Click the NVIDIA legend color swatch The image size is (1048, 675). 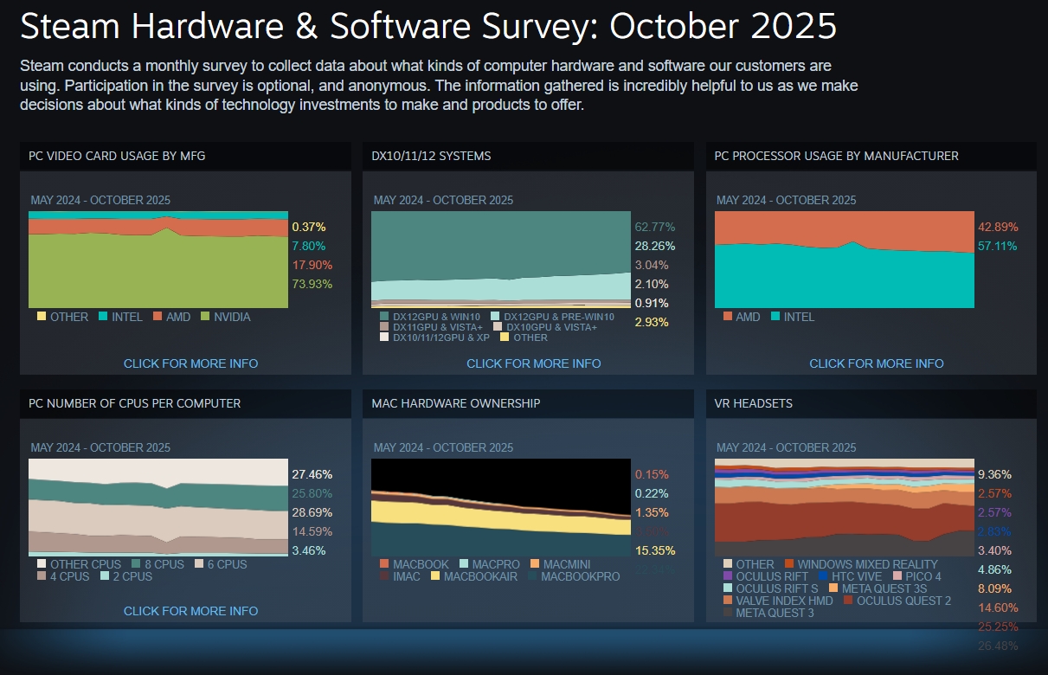[206, 317]
